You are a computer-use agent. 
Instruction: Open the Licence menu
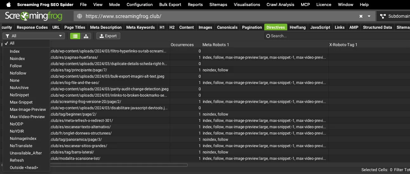point(324,4)
